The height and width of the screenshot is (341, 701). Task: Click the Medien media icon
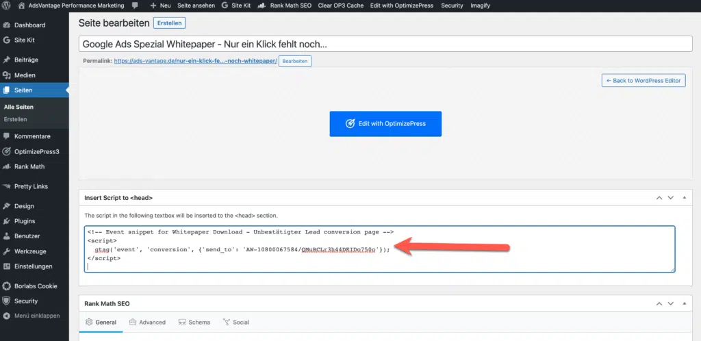(6, 75)
